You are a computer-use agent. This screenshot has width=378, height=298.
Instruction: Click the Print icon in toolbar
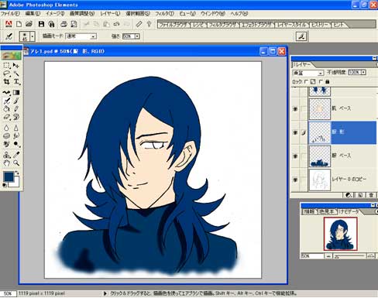(64, 24)
